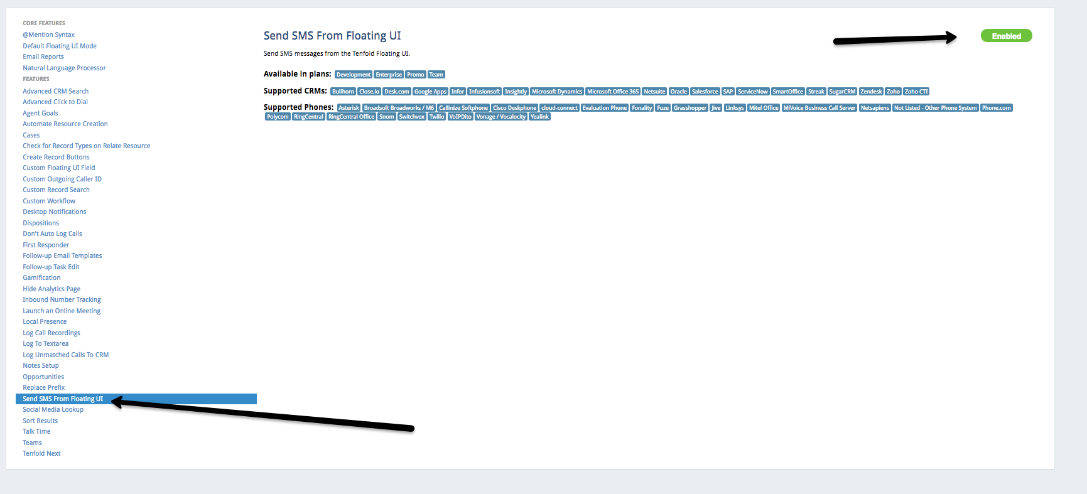This screenshot has width=1087, height=494.
Task: Select Email Reports in sidebar
Action: 43,56
